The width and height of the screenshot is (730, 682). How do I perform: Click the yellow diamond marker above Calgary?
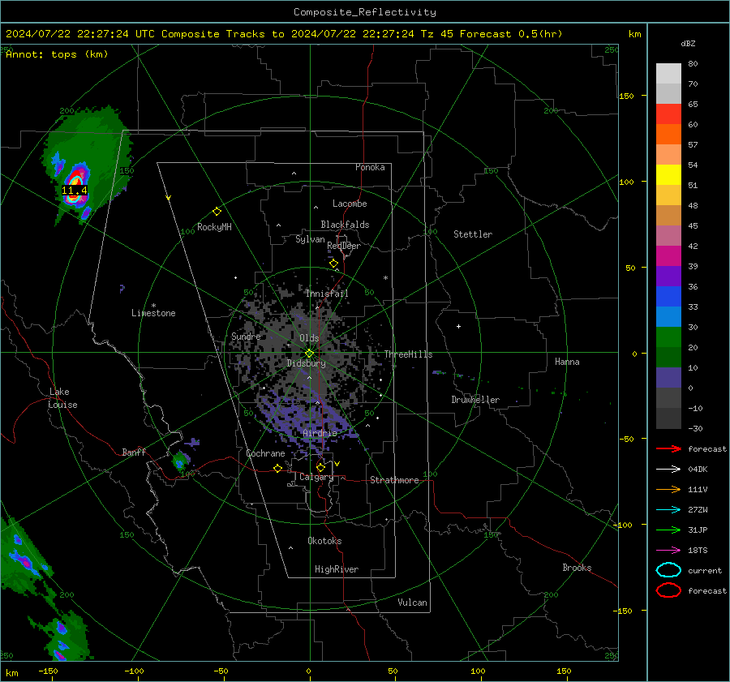tap(320, 467)
